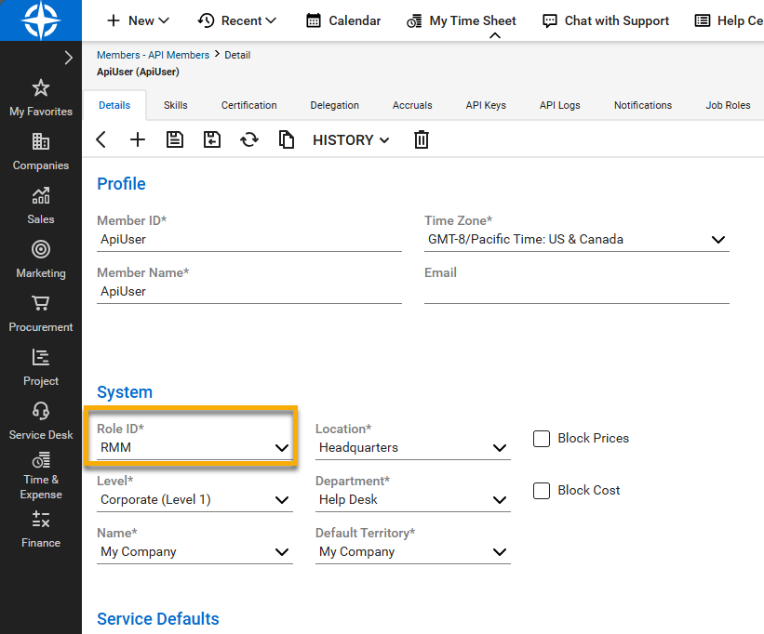
Task: Click the back arrow in the toolbar
Action: pyautogui.click(x=101, y=139)
